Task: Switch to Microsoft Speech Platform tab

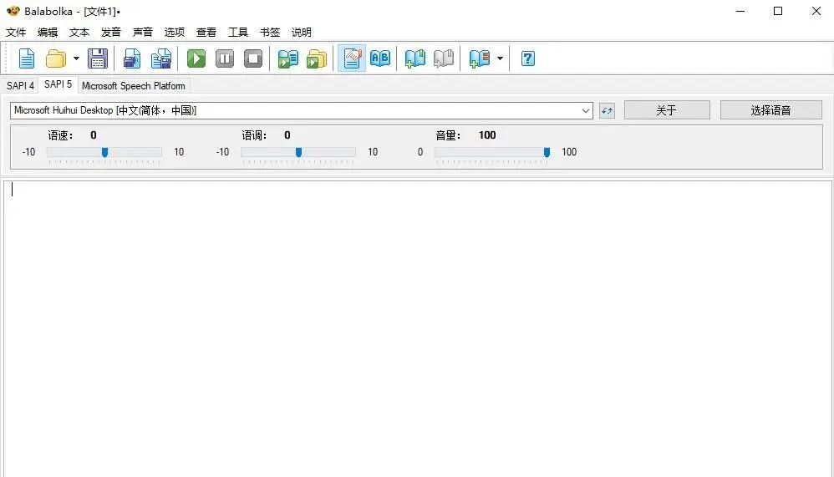Action: point(134,85)
